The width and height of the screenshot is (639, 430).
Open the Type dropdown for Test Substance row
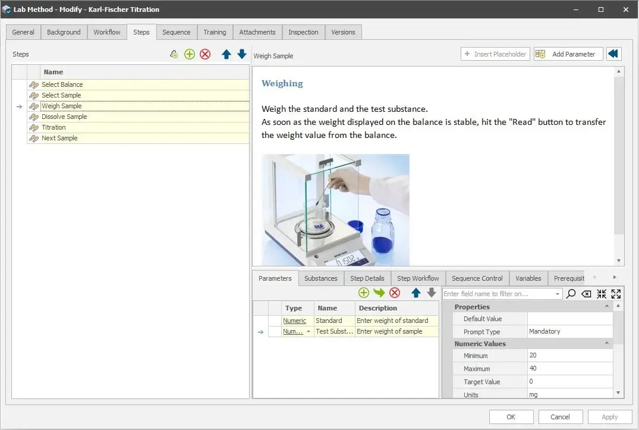pyautogui.click(x=309, y=332)
